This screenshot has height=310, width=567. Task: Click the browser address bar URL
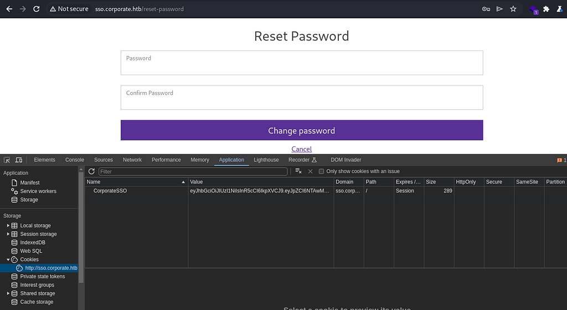(139, 9)
